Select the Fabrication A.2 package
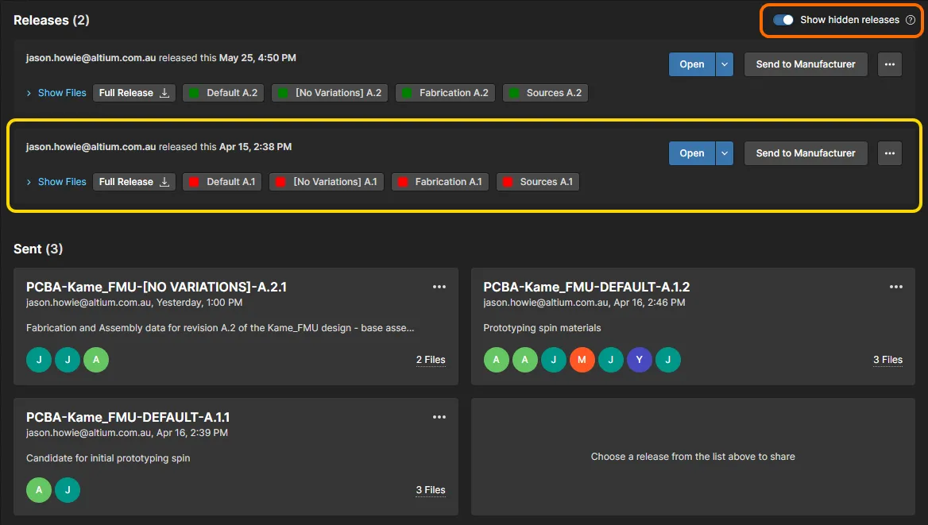Screen dimensions: 928x525 pos(445,93)
